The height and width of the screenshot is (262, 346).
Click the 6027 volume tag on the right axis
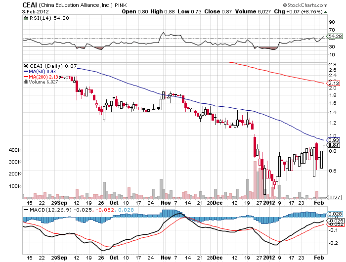point(335,197)
